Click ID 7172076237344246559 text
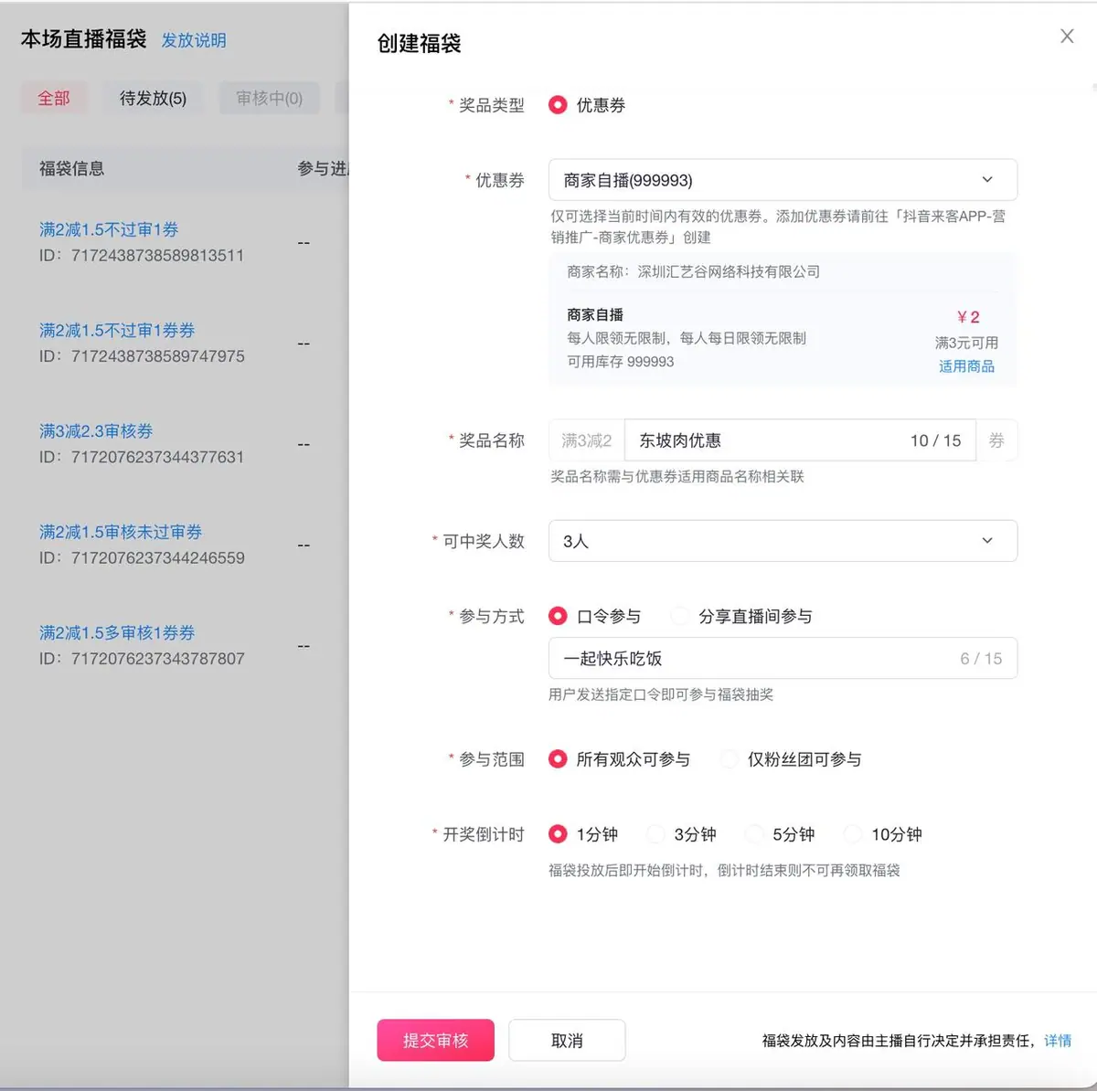Viewport: 1097px width, 1091px height. 142,557
